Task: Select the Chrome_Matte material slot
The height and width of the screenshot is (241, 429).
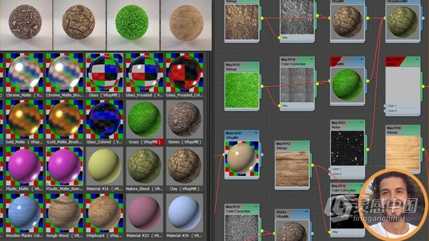Action: [x=24, y=76]
